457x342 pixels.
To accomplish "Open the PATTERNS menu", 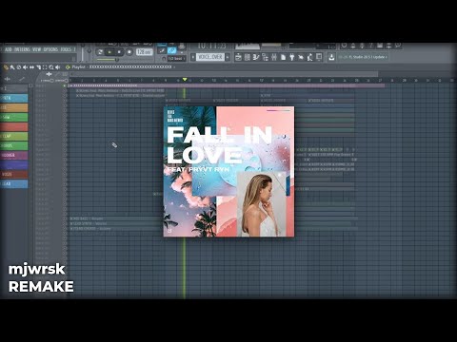I will [x=22, y=49].
